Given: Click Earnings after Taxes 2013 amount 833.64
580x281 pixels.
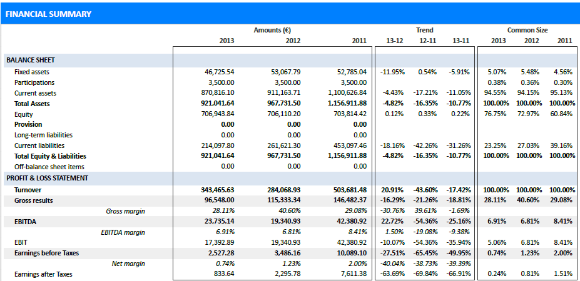Looking at the screenshot, I should [224, 274].
